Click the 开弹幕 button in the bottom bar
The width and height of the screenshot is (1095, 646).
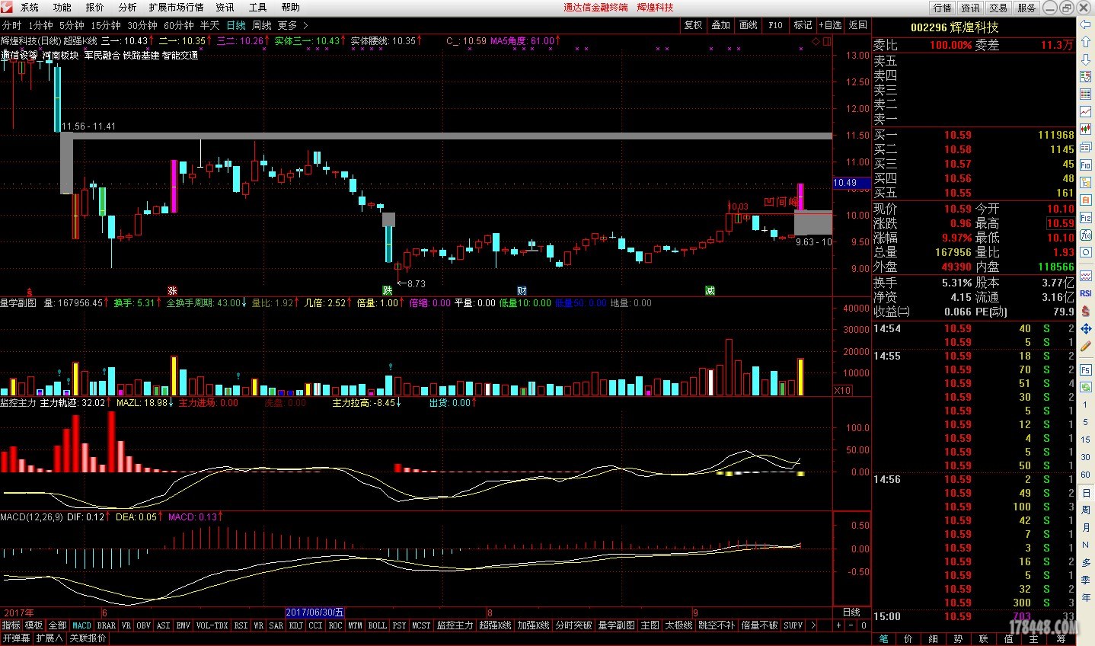pyautogui.click(x=16, y=638)
